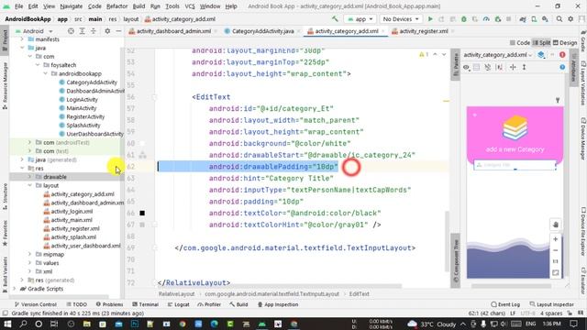
Task: Go to the previous highlighted error arrow
Action: click(x=435, y=55)
